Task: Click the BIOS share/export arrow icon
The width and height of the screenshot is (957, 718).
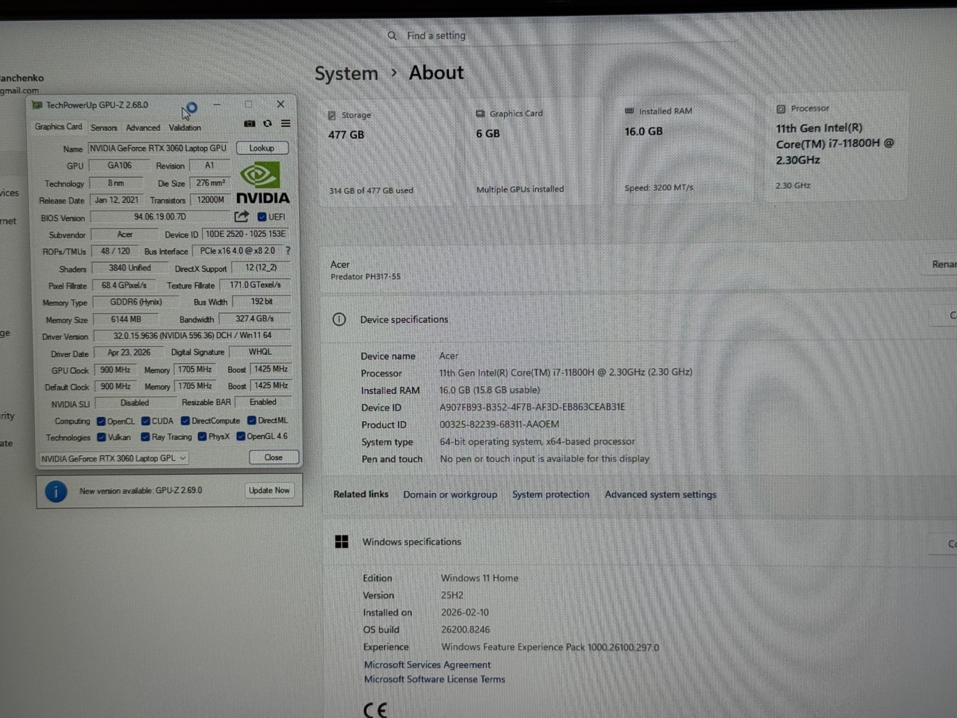Action: pyautogui.click(x=242, y=216)
